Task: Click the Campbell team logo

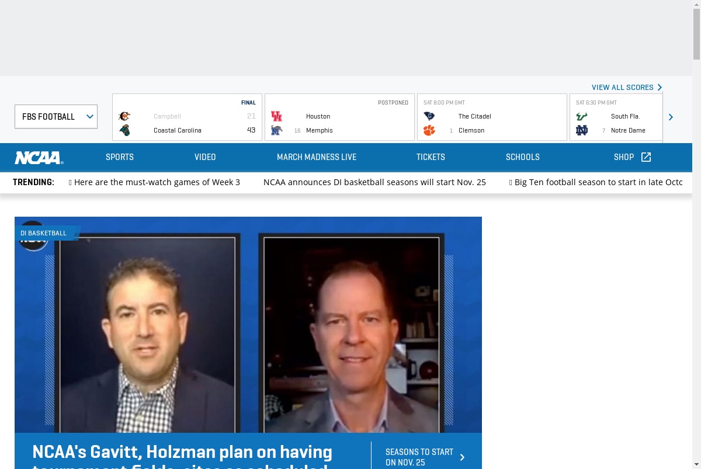Action: click(x=124, y=116)
